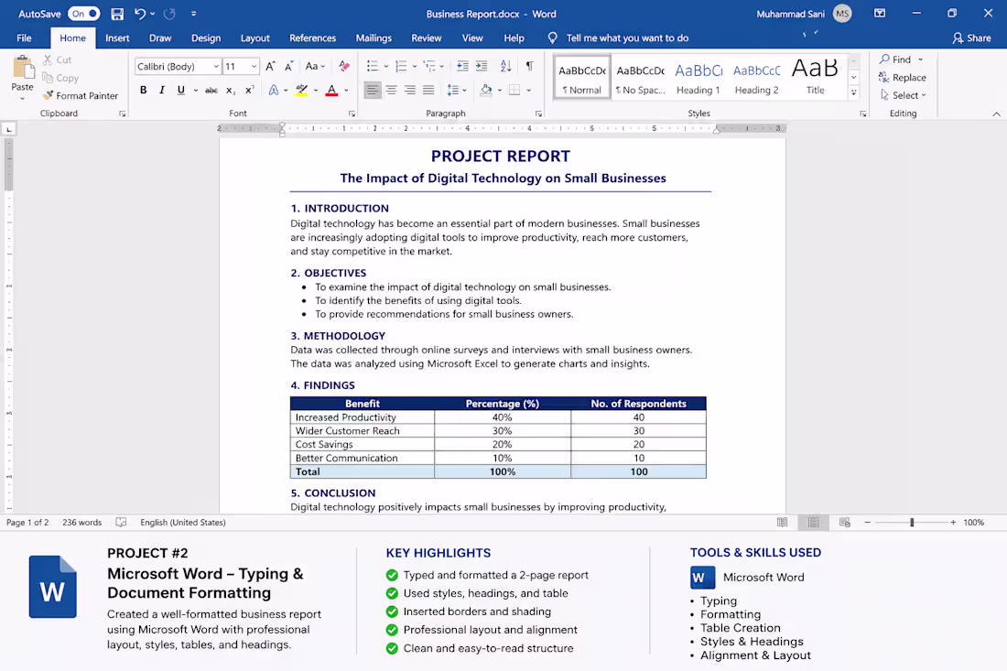
Task: Decrease paragraph indent
Action: [x=462, y=66]
